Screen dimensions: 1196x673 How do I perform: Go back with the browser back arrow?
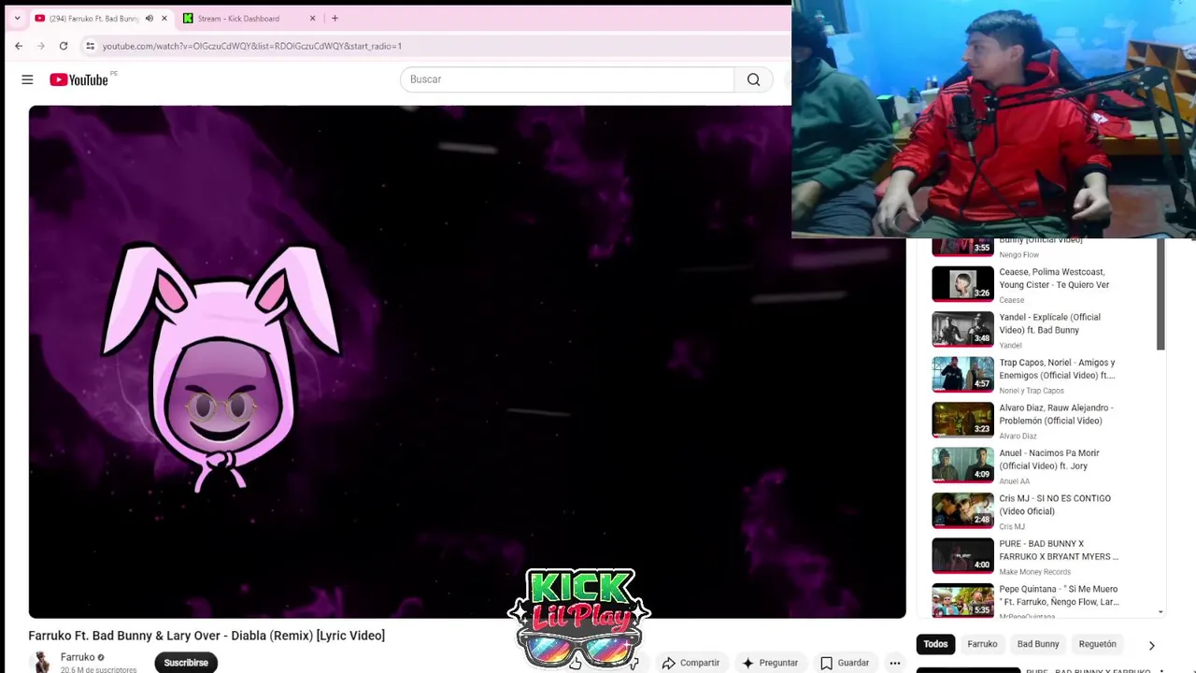tap(19, 46)
